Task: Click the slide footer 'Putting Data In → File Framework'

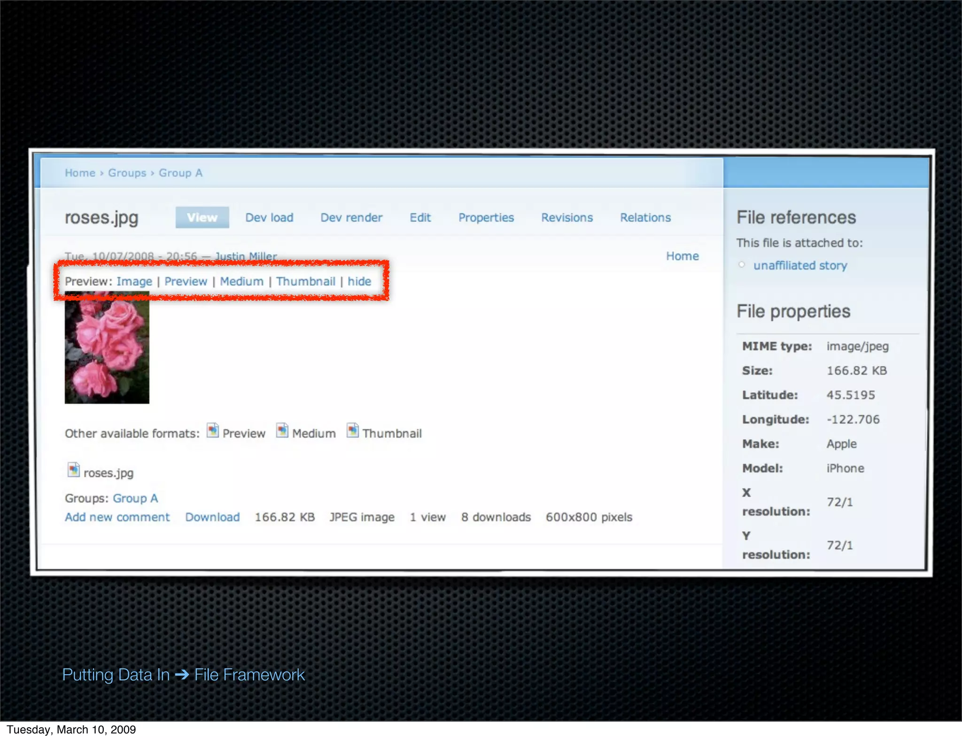Action: 184,675
